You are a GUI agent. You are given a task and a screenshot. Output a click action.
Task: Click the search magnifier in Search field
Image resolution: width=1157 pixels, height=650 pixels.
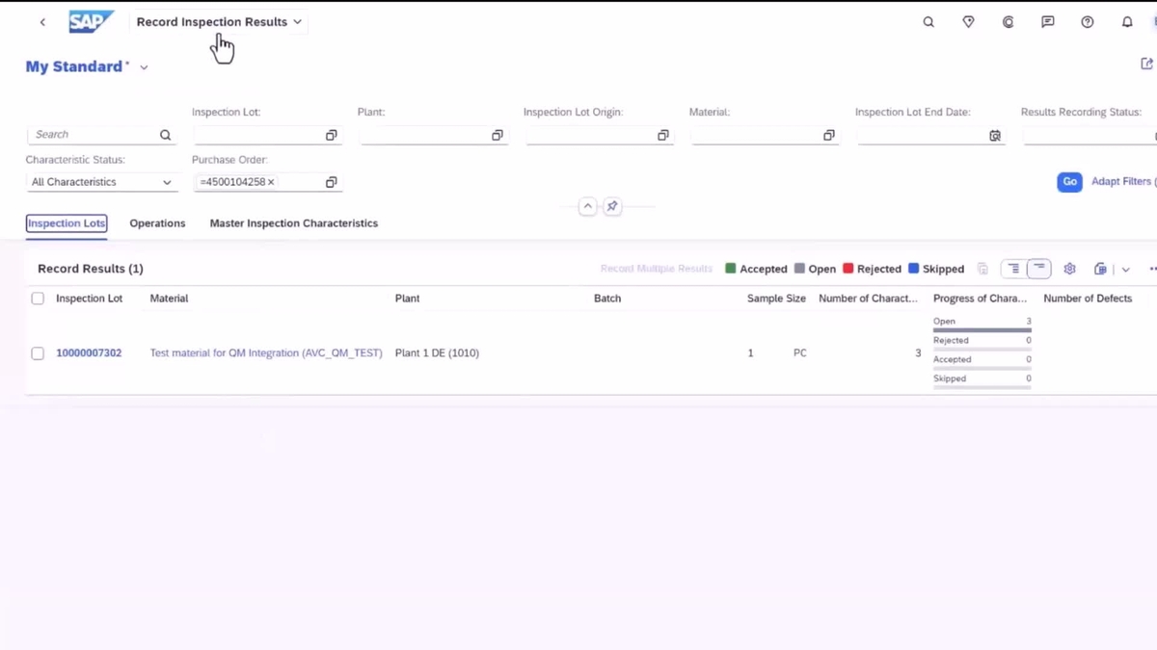[x=165, y=135]
